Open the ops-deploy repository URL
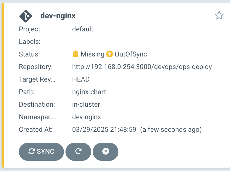Image resolution: width=230 pixels, height=171 pixels. pyautogui.click(x=142, y=67)
